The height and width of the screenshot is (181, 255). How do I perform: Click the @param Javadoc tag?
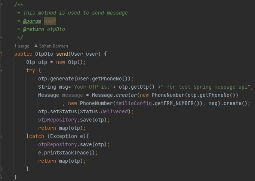pyautogui.click(x=32, y=21)
